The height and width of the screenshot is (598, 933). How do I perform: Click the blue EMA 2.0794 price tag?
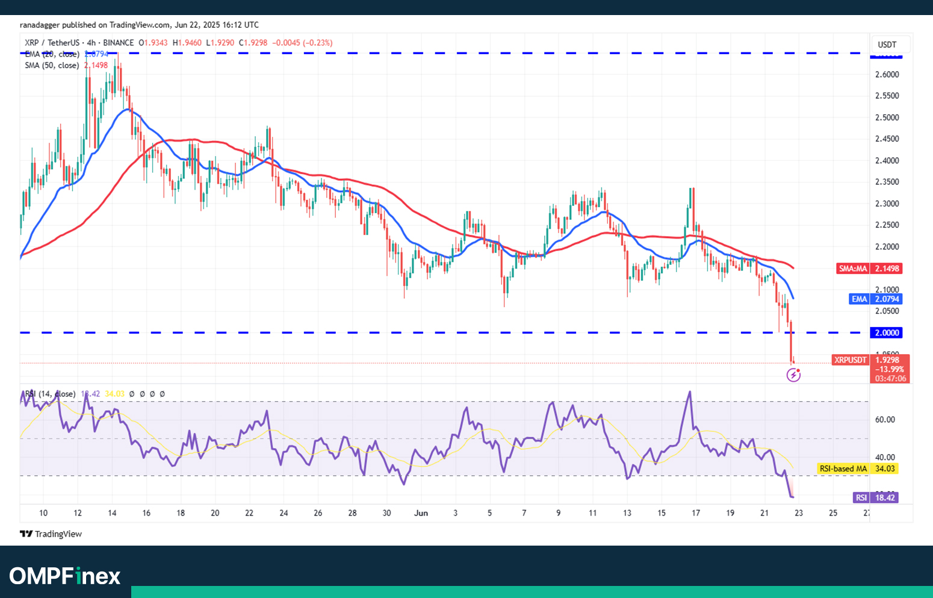[875, 299]
